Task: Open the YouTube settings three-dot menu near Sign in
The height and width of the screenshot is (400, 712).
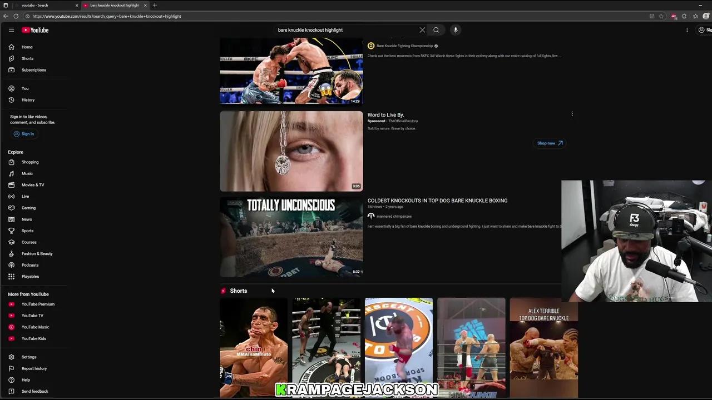Action: (687, 30)
